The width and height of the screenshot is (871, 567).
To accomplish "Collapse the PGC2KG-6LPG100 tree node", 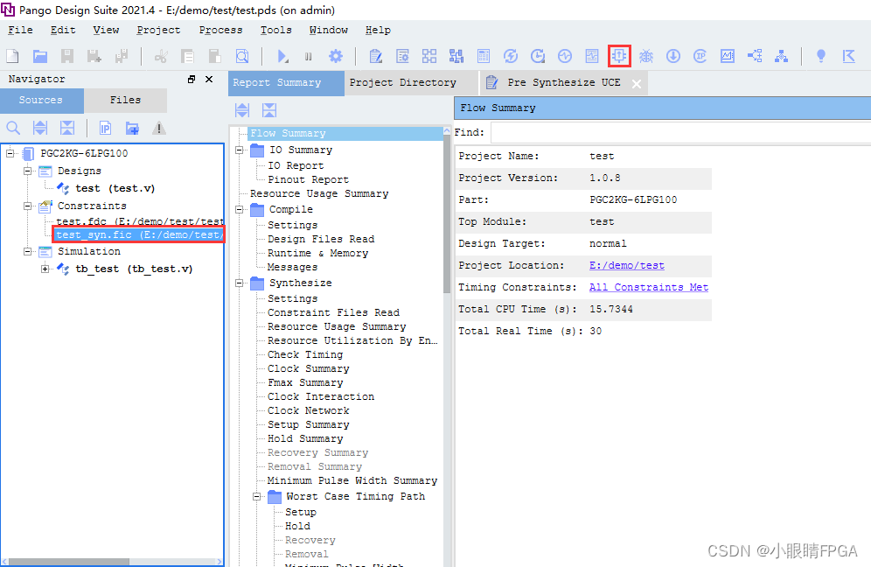I will coord(10,153).
